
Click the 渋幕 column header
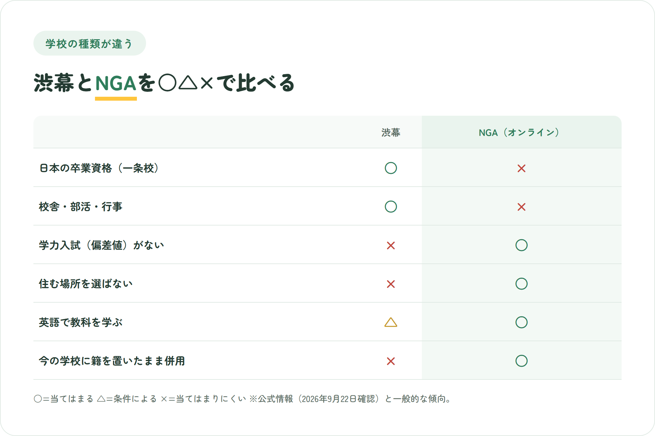click(x=391, y=132)
